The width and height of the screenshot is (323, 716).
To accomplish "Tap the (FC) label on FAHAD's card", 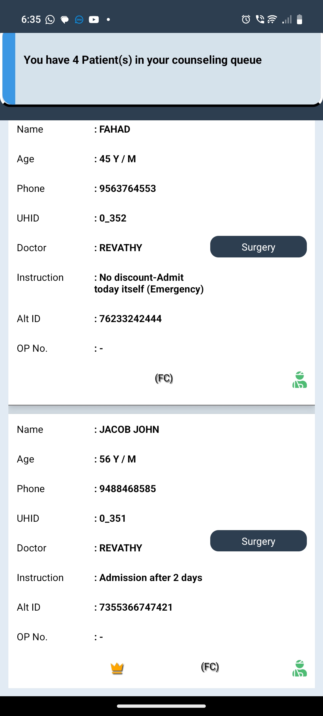I will (164, 378).
